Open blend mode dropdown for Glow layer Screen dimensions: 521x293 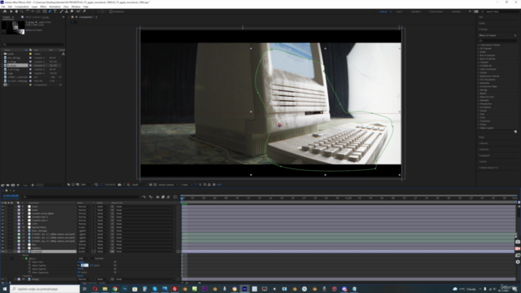(x=84, y=207)
